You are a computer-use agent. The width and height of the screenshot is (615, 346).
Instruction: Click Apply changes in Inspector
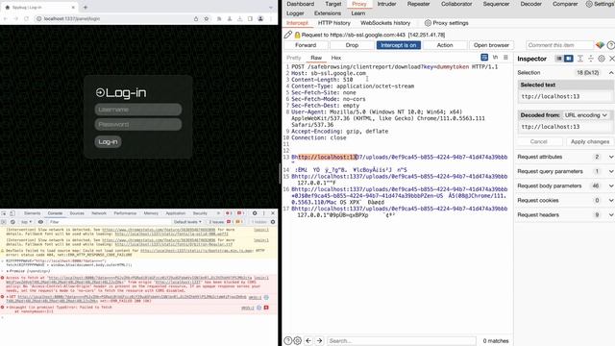590,141
